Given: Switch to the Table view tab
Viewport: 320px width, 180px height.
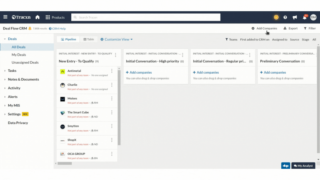Looking at the screenshot, I should [x=89, y=39].
